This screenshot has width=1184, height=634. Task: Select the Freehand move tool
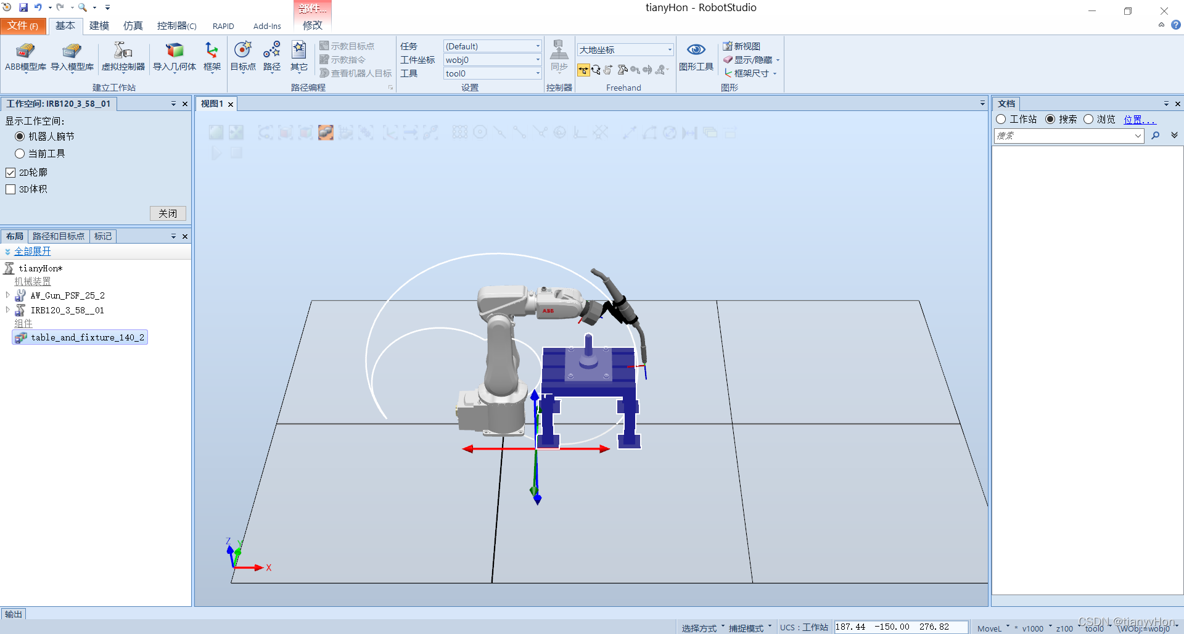coord(583,70)
